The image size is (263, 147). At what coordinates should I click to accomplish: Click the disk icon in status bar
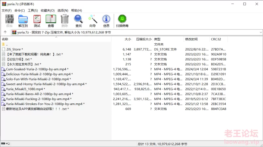point(3,143)
